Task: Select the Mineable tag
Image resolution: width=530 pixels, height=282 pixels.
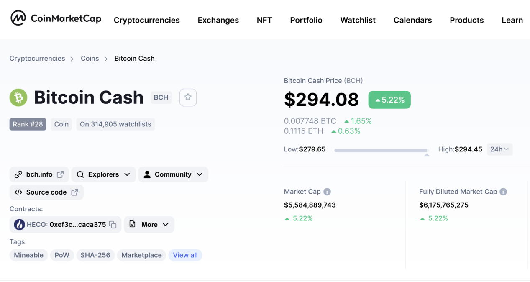Action: 29,255
